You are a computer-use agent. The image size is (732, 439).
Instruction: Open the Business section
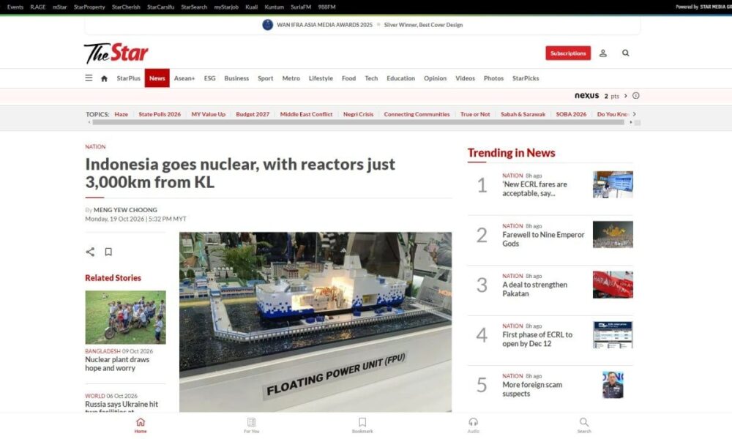236,78
